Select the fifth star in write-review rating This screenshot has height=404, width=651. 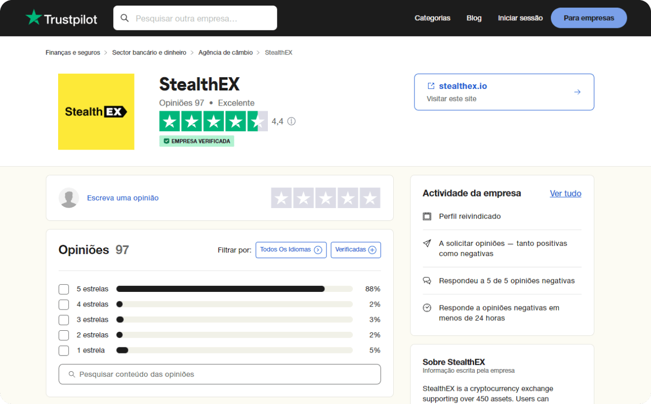point(370,198)
